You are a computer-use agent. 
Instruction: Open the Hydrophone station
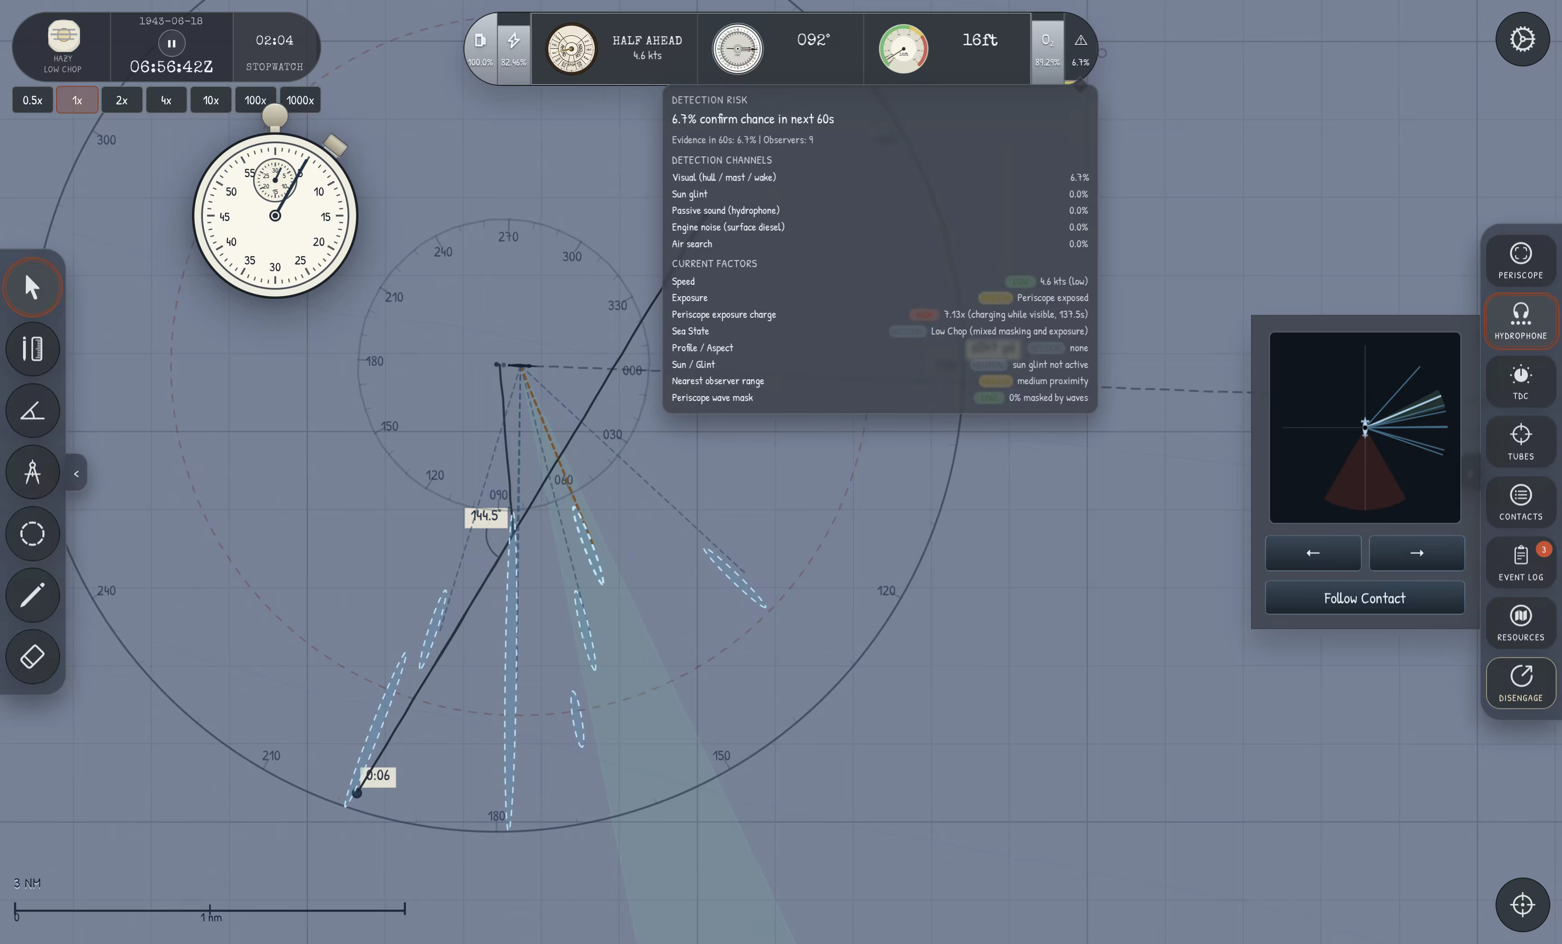(x=1520, y=321)
